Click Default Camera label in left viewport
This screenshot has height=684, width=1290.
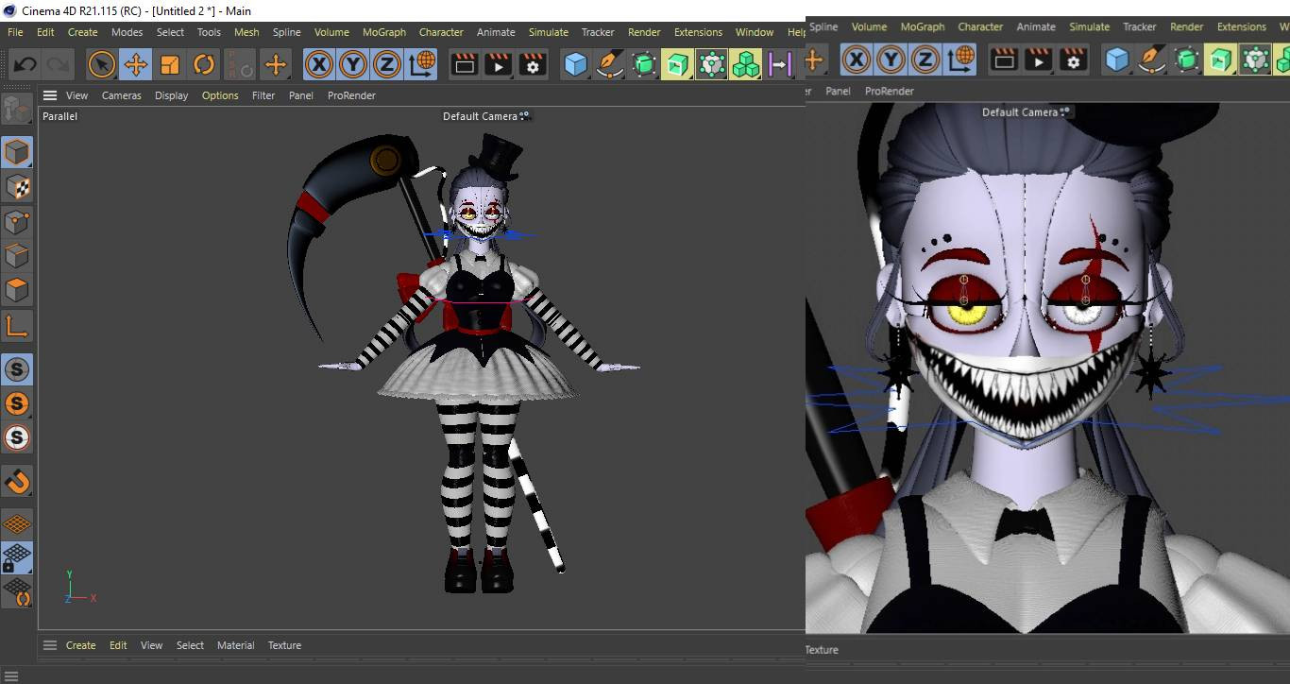[x=481, y=116]
